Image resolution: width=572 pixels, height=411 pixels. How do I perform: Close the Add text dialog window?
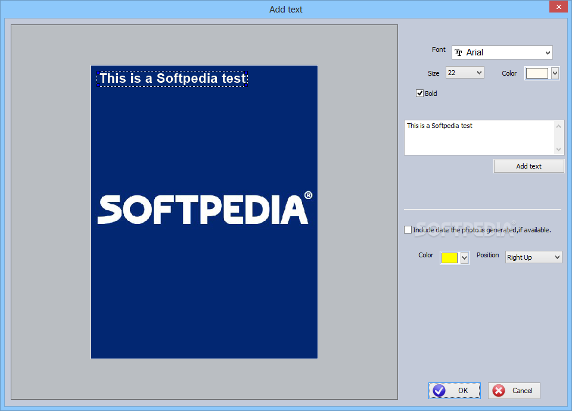[x=558, y=7]
